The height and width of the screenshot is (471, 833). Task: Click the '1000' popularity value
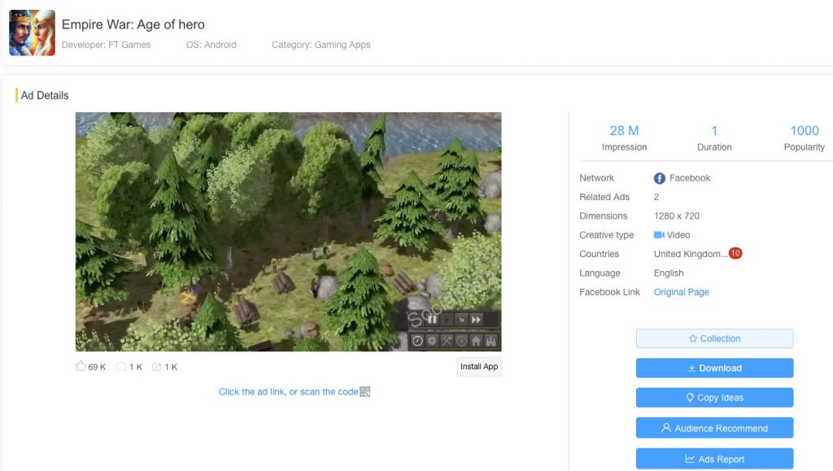pos(805,131)
